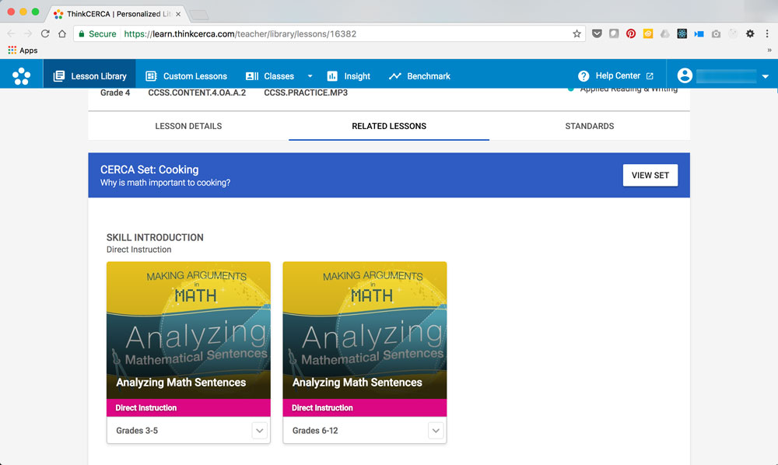
Task: Open the Chrome three-dot menu
Action: pyautogui.click(x=767, y=33)
